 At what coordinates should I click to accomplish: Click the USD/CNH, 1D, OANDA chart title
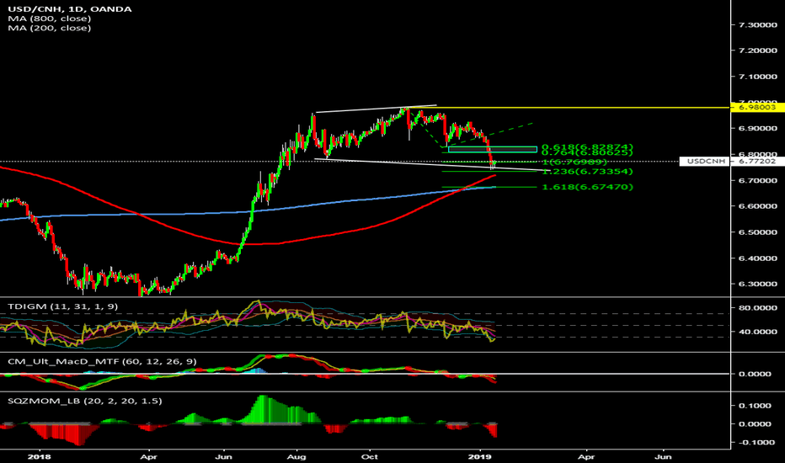coord(70,9)
